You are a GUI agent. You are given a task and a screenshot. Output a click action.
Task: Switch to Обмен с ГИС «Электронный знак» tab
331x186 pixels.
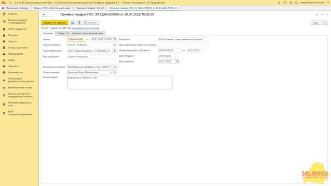point(52,8)
